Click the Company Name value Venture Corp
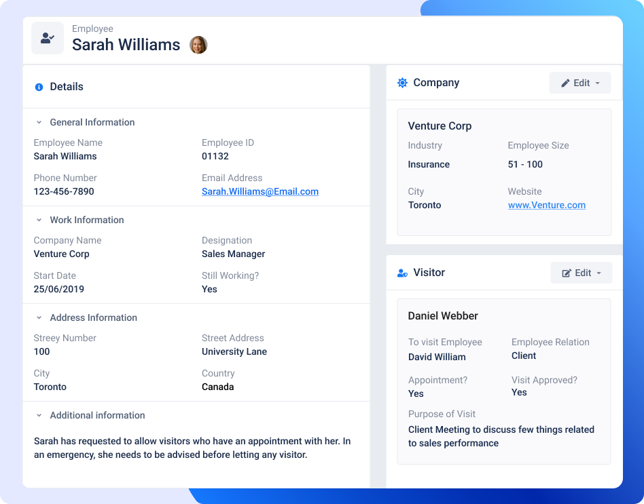Screen dimensions: 644x504 click(x=62, y=254)
